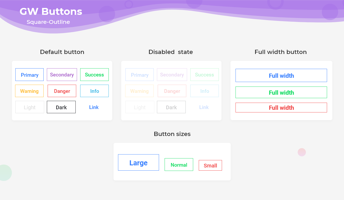Screen dimensions: 344x200
Task: Click the Secondary button
Action: (x=62, y=75)
